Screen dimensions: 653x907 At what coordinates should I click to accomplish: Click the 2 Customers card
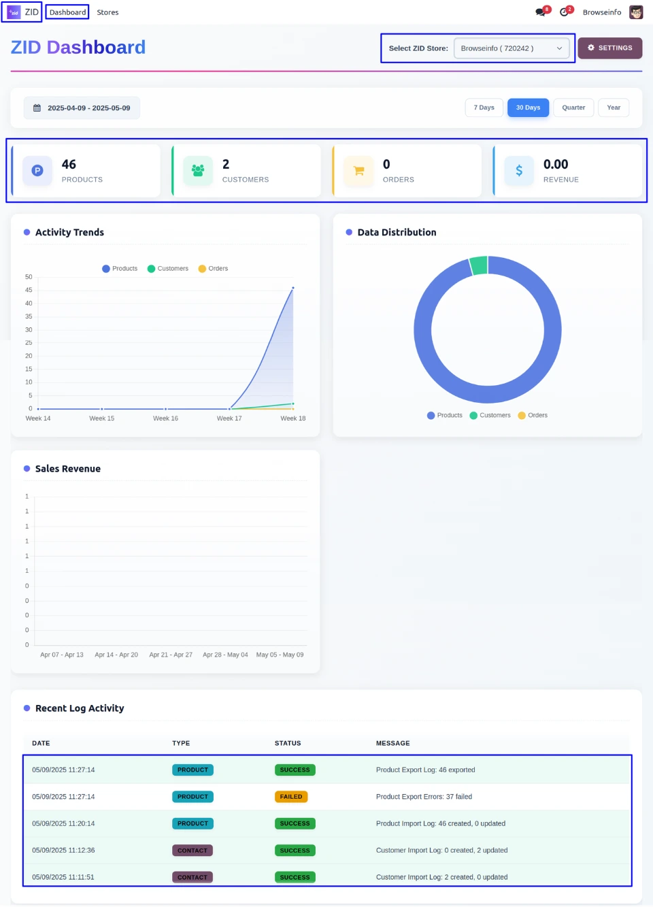tap(246, 171)
